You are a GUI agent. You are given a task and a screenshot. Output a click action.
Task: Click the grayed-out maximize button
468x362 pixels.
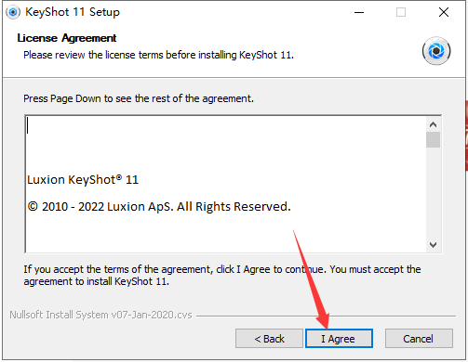401,12
